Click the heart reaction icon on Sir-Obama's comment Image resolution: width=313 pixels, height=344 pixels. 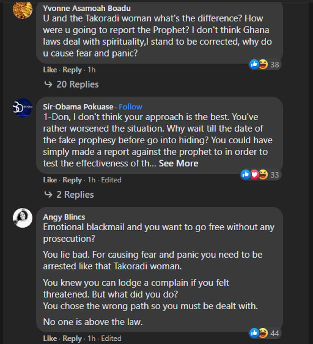point(254,175)
